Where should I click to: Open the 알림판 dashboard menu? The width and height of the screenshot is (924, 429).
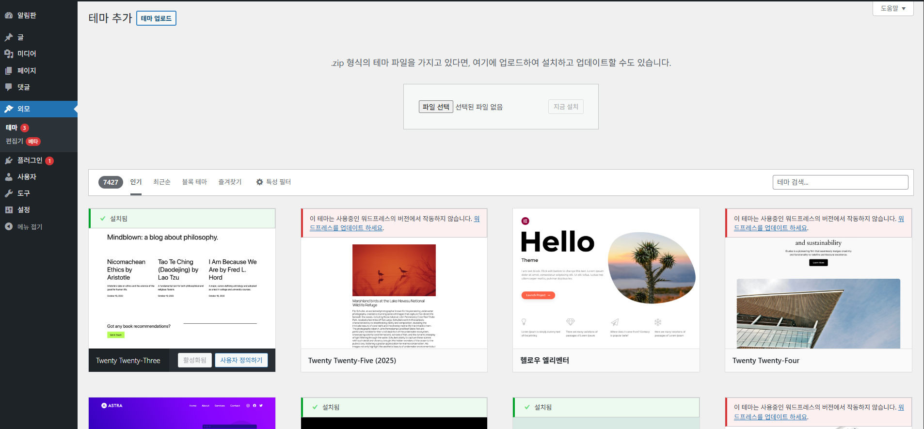coord(39,16)
